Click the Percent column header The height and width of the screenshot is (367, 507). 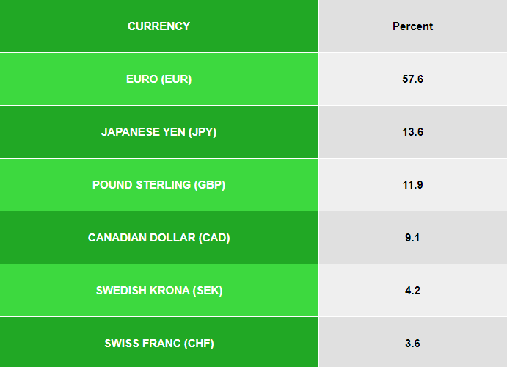pyautogui.click(x=413, y=26)
